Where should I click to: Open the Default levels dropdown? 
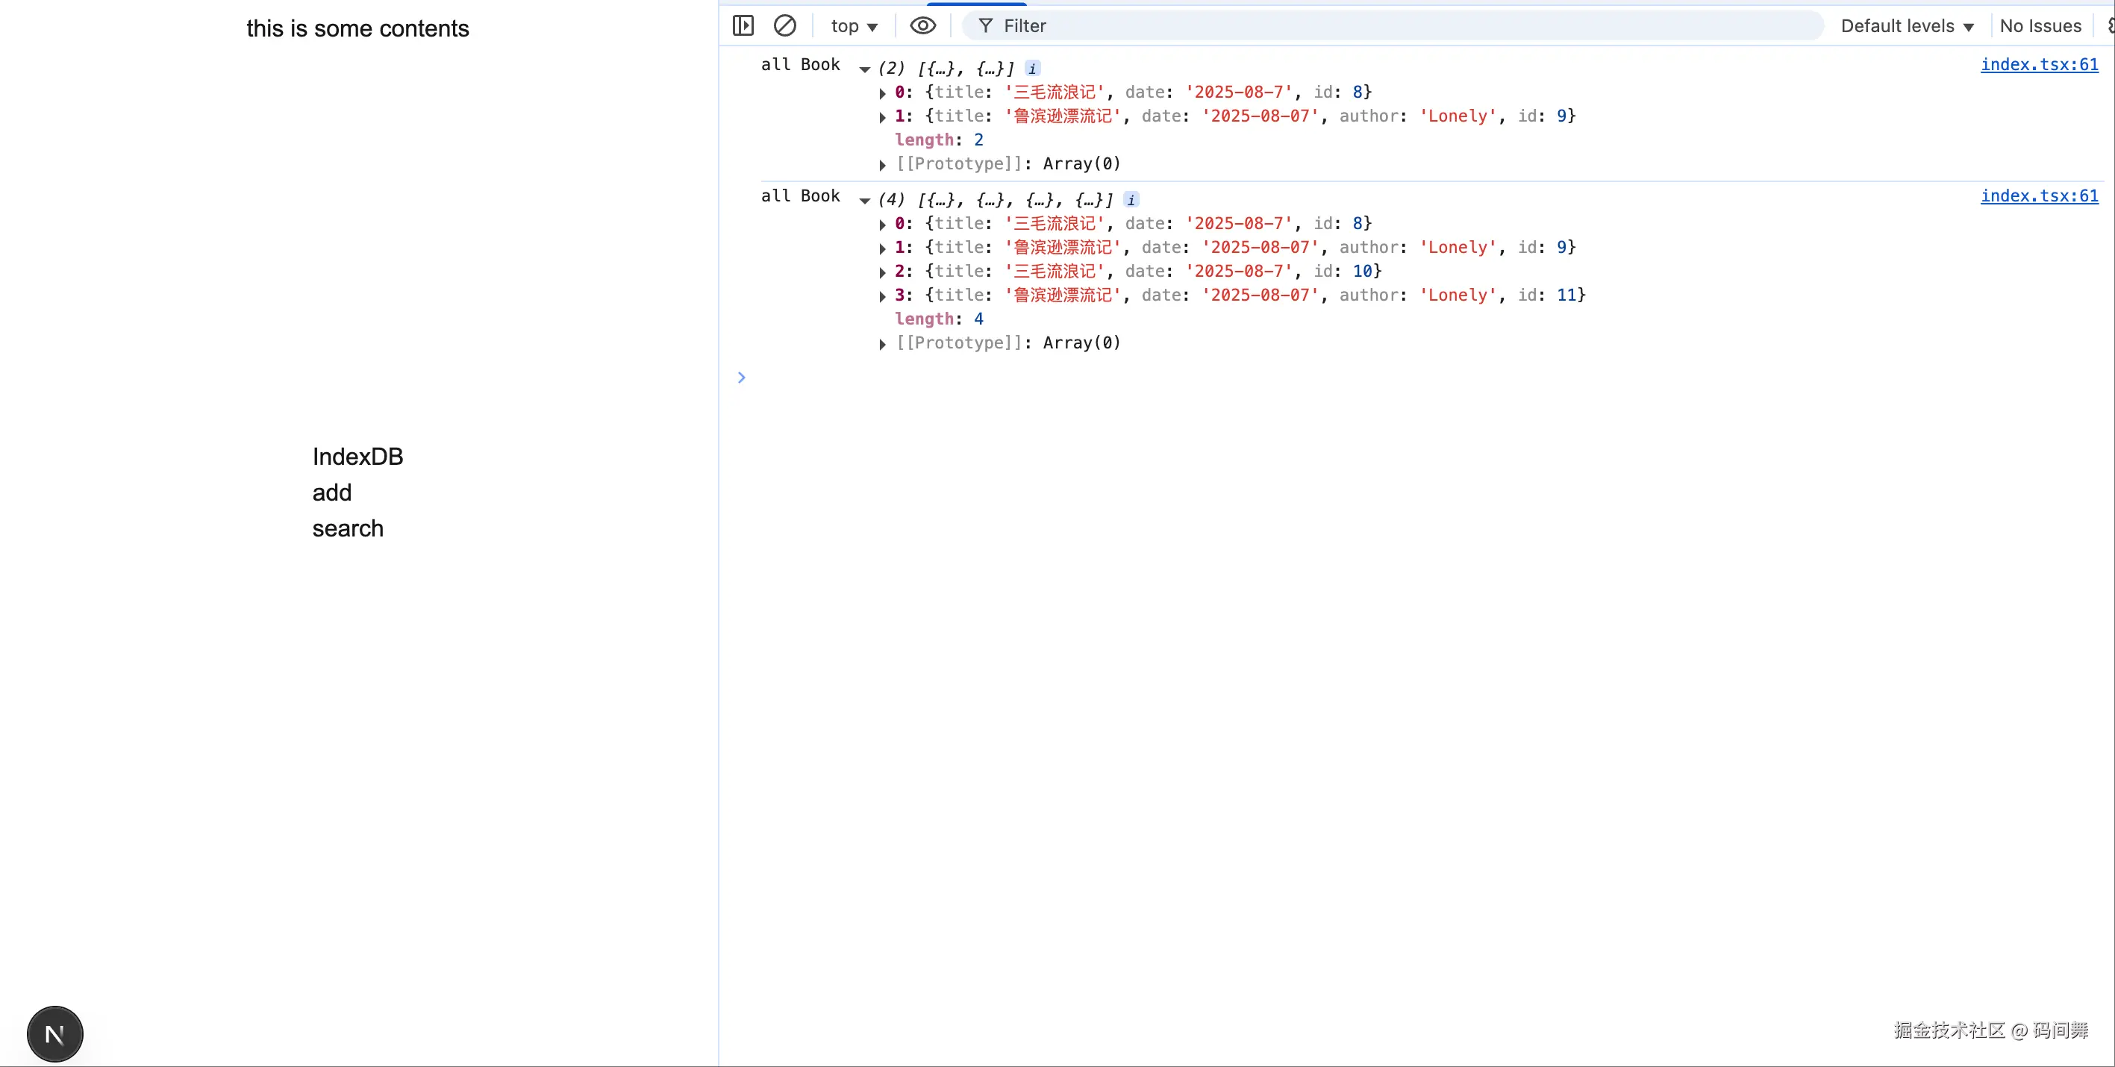pos(1907,26)
